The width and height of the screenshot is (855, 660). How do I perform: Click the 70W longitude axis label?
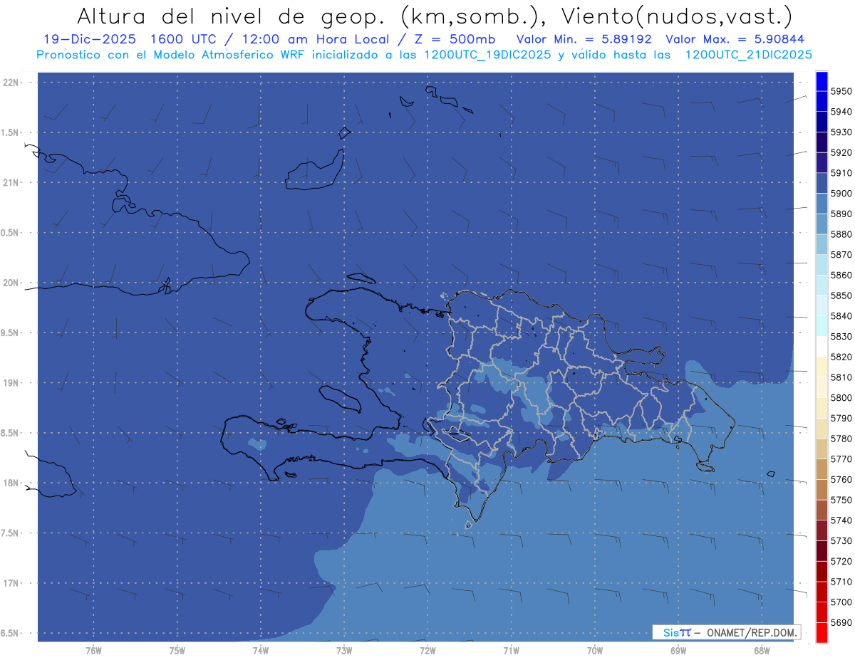(x=595, y=651)
